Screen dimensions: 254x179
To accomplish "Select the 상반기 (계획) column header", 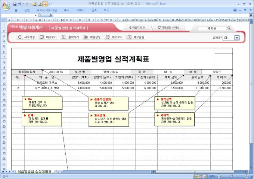I will click(80, 77).
